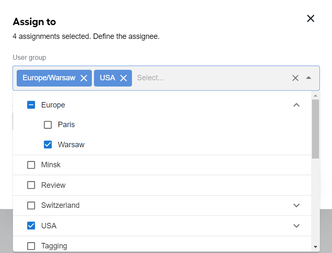Click the scrollbar down arrow
Screen dimensions: 332x253
point(315,247)
